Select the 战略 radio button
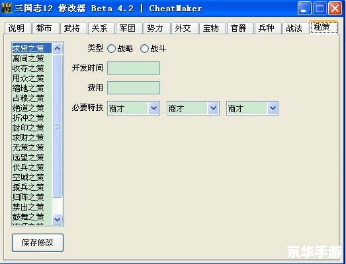The image size is (346, 264). [111, 48]
